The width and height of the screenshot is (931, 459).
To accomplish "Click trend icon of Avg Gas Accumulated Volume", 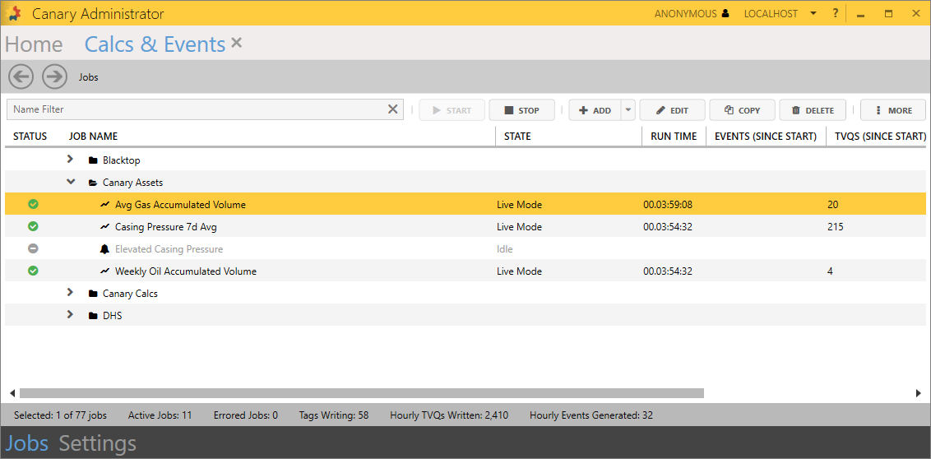I will pyautogui.click(x=105, y=204).
